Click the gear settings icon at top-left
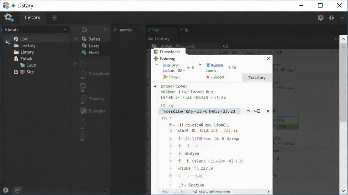This screenshot has width=348, height=195. (x=9, y=18)
